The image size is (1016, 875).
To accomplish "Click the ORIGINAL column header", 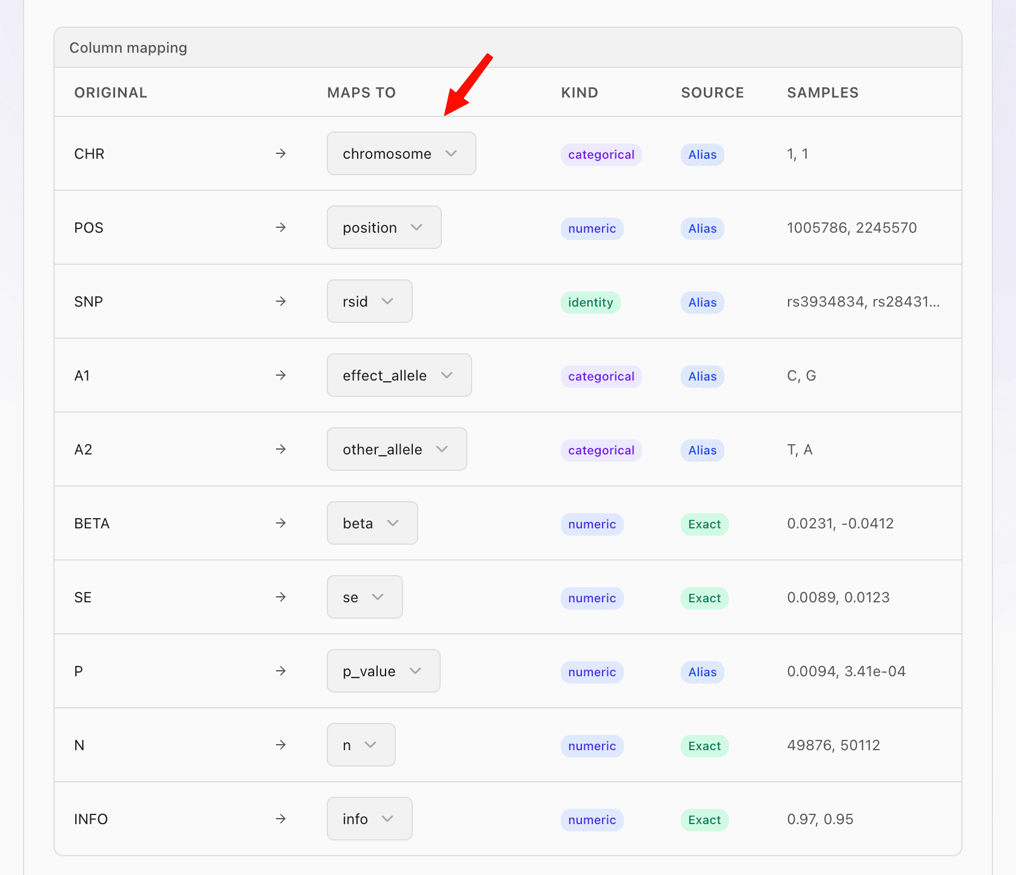I will pyautogui.click(x=110, y=93).
